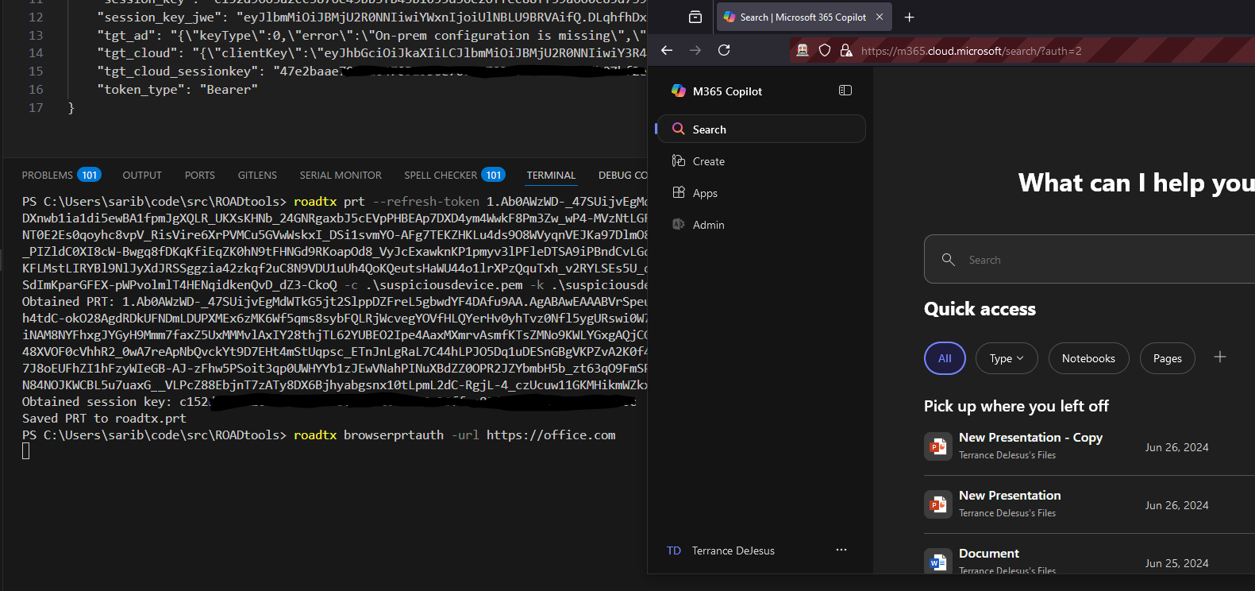
Task: Open Terrance DeJesus account options menu
Action: (841, 550)
